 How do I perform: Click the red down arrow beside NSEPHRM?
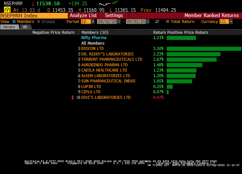pos(33,4)
